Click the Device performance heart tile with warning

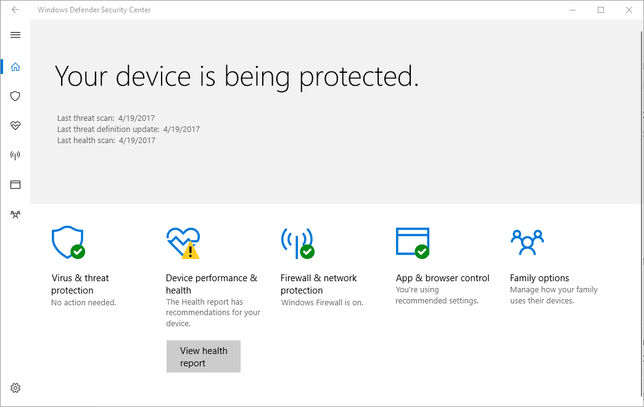[x=183, y=242]
